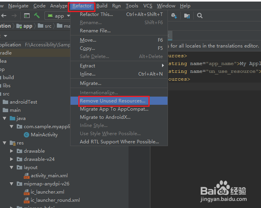Open the Window menu

[x=166, y=6]
